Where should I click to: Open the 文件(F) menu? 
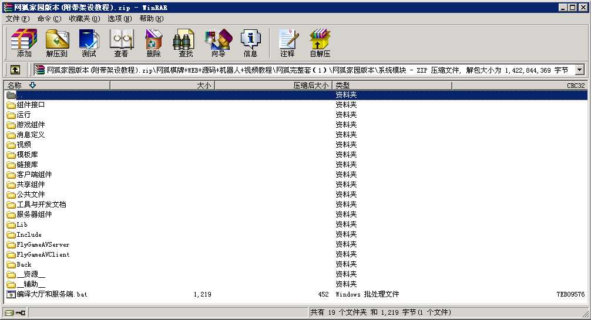pyautogui.click(x=18, y=18)
